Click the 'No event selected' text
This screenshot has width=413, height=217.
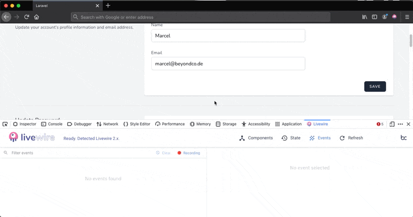310,168
